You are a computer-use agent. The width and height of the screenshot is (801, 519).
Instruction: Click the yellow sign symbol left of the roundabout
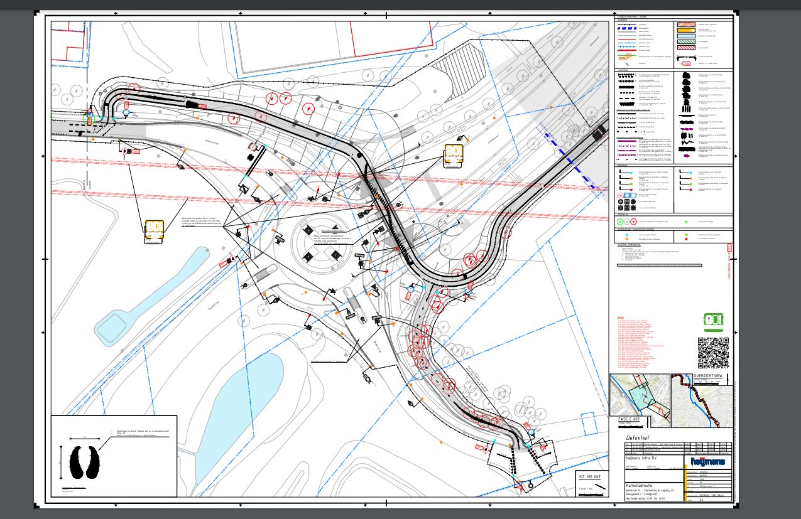click(x=155, y=230)
